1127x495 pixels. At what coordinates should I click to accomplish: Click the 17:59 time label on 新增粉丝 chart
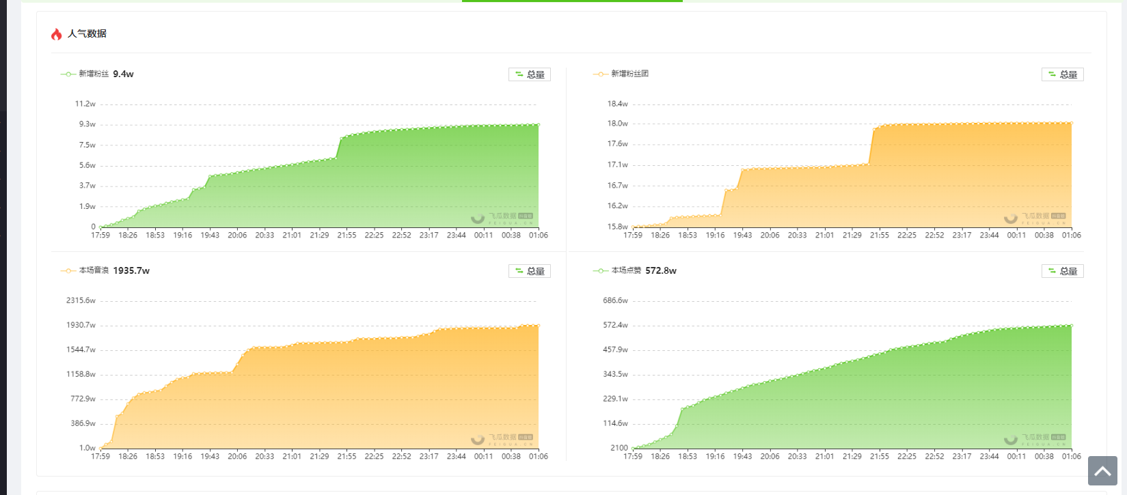point(100,235)
